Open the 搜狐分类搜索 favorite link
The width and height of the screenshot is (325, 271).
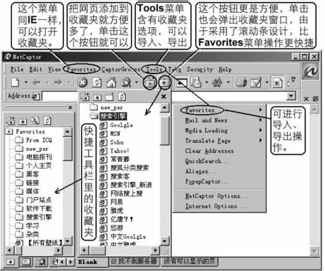coord(130,168)
